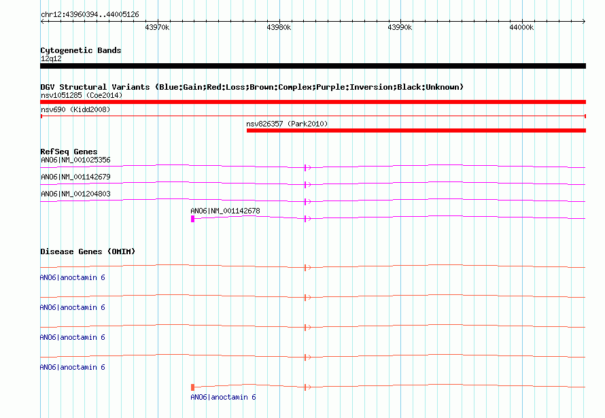605x418 pixels.
Task: Click the exon arrow marker on NM_001025356
Action: click(x=307, y=168)
